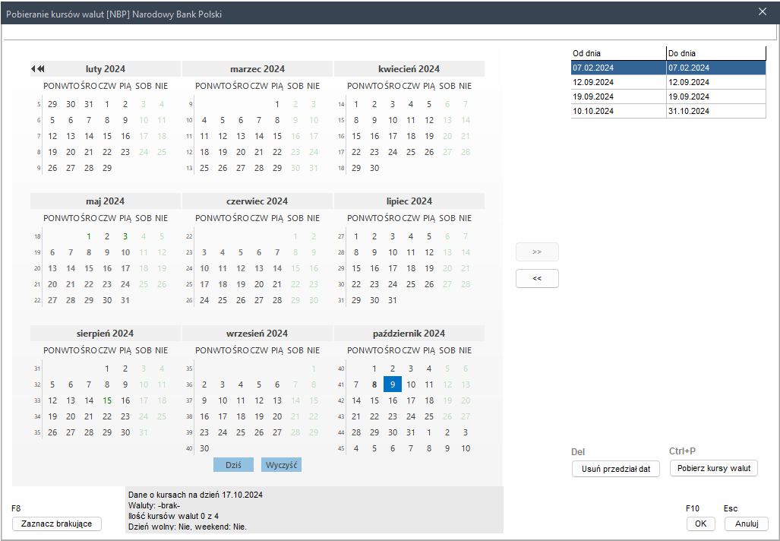The height and width of the screenshot is (541, 780).
Task: Select day 31 in maj 2024
Action: [x=125, y=300]
